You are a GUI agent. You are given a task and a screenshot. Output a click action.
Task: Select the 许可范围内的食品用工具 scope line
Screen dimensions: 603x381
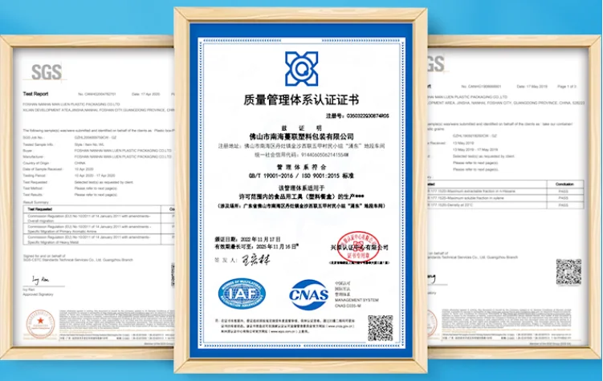point(302,197)
